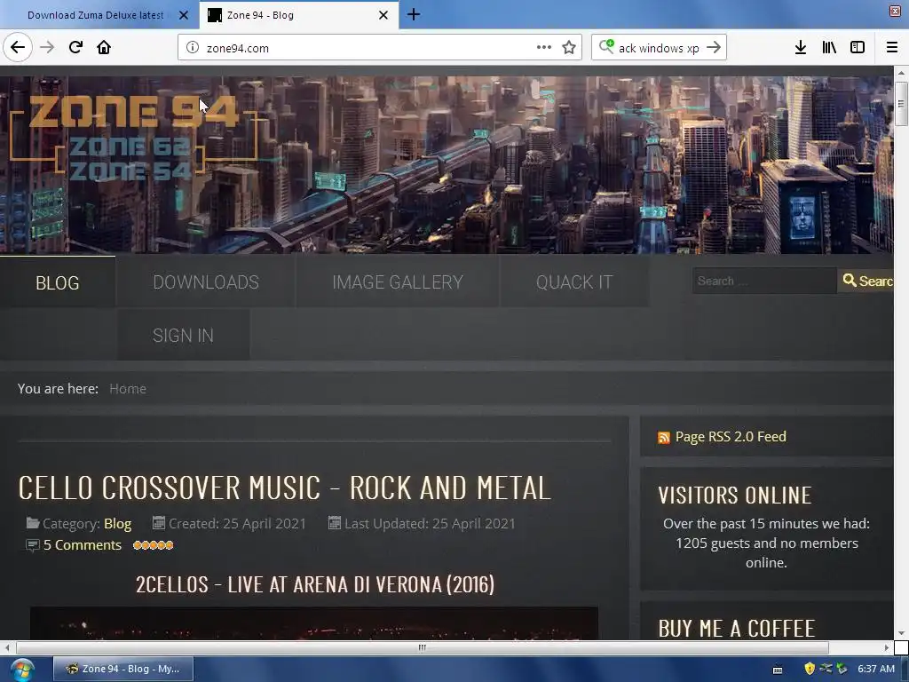The height and width of the screenshot is (682, 909).
Task: Click the browser search box with 'ack windows xp'
Action: (x=659, y=48)
